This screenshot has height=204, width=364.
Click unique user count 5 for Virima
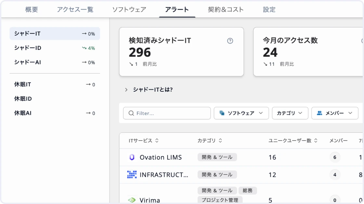(270, 200)
